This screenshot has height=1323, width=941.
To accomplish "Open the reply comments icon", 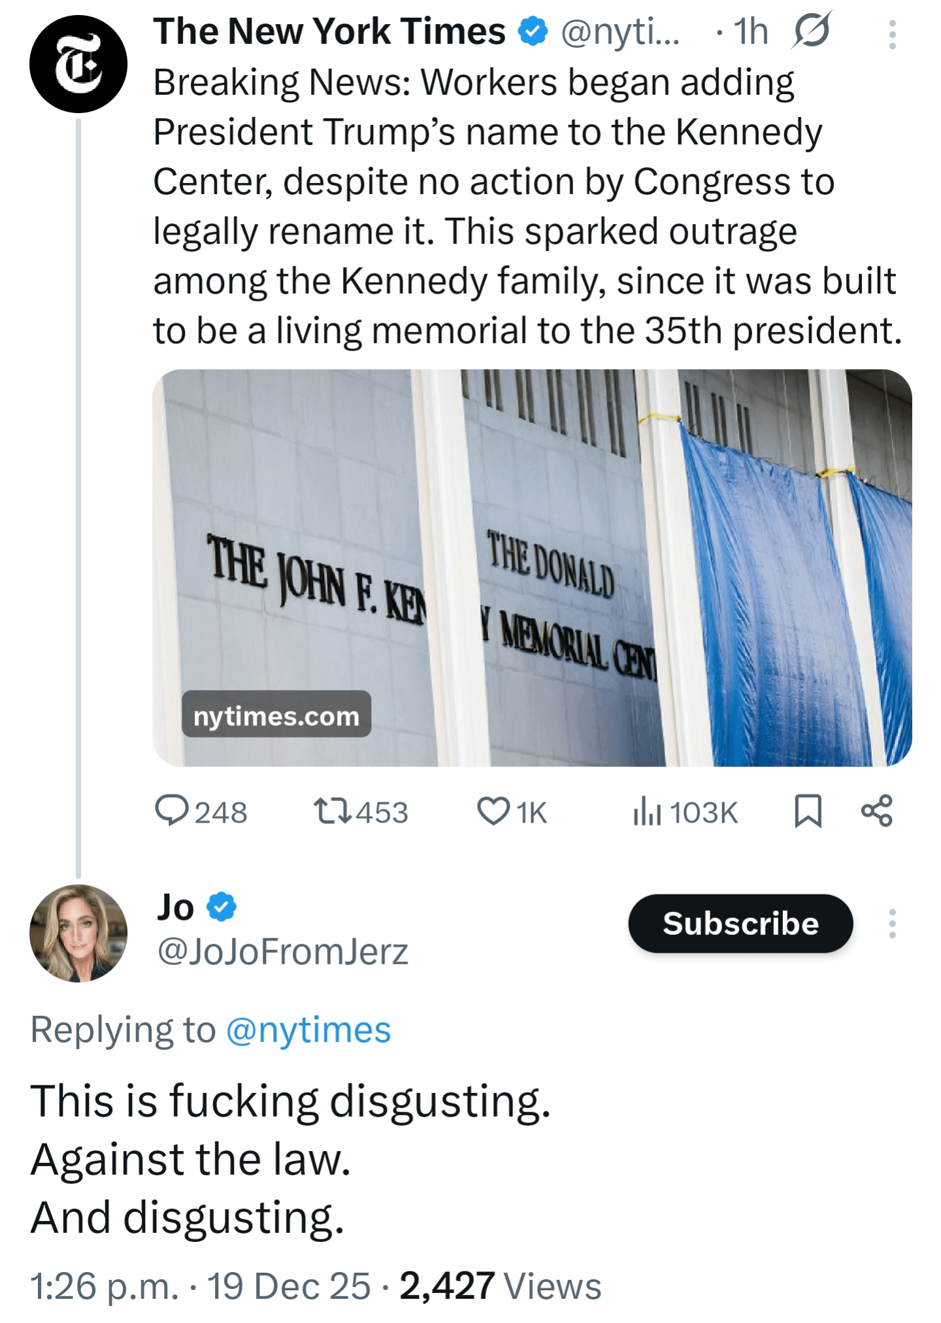I will pyautogui.click(x=171, y=811).
